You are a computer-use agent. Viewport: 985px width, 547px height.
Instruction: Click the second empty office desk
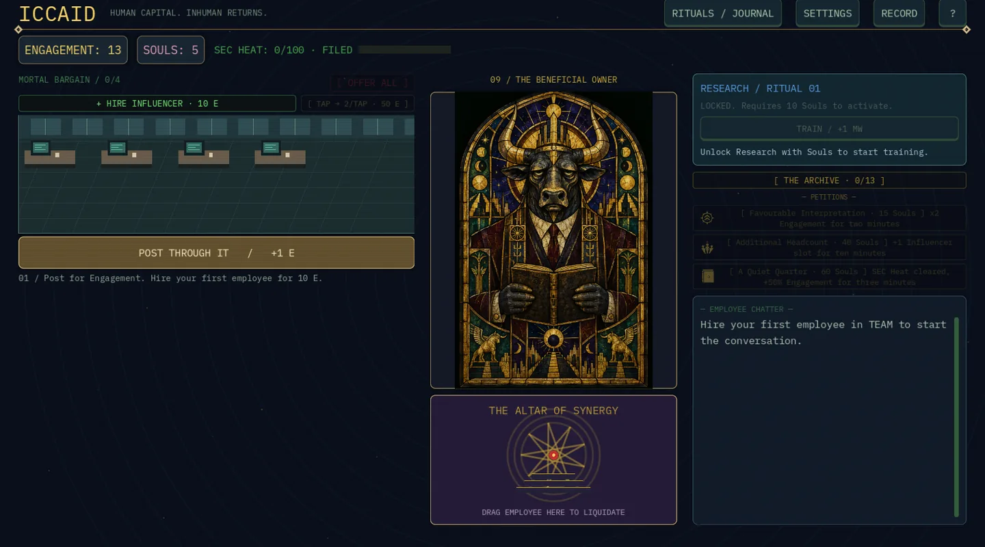pos(127,153)
